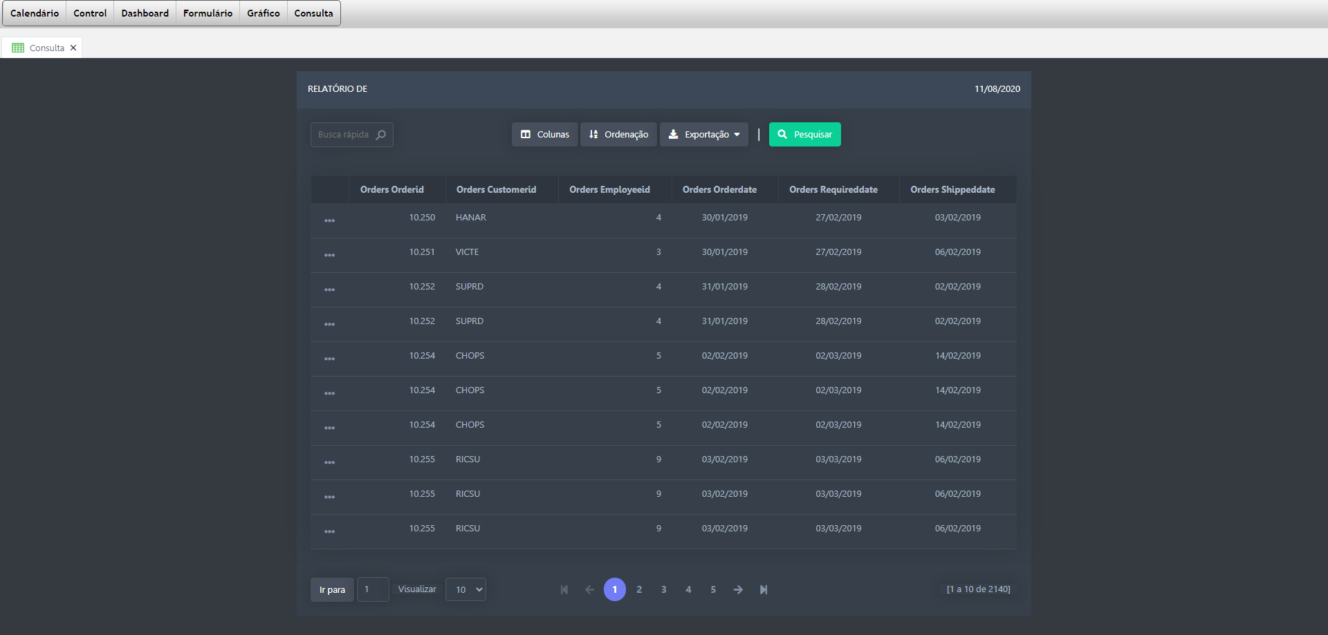The height and width of the screenshot is (635, 1328).
Task: Open the Formulário menu
Action: (x=207, y=13)
